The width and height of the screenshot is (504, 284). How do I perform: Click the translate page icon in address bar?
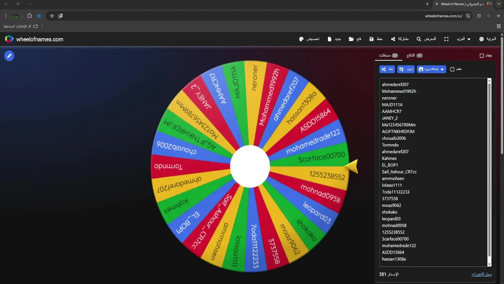click(x=60, y=16)
